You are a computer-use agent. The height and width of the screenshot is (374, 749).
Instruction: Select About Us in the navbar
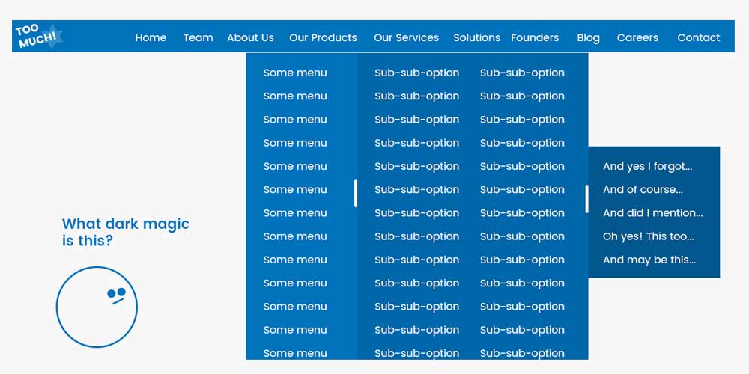[250, 37]
